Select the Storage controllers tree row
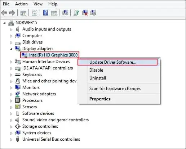The height and width of the screenshot is (149, 186). click(40, 126)
